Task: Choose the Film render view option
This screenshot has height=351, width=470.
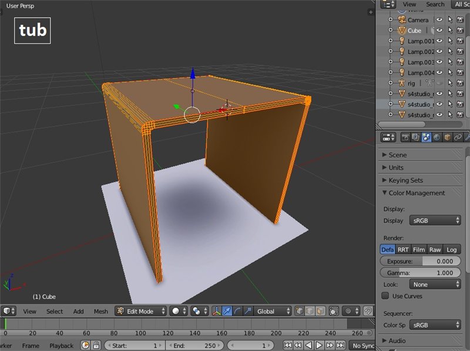Action: [x=418, y=249]
